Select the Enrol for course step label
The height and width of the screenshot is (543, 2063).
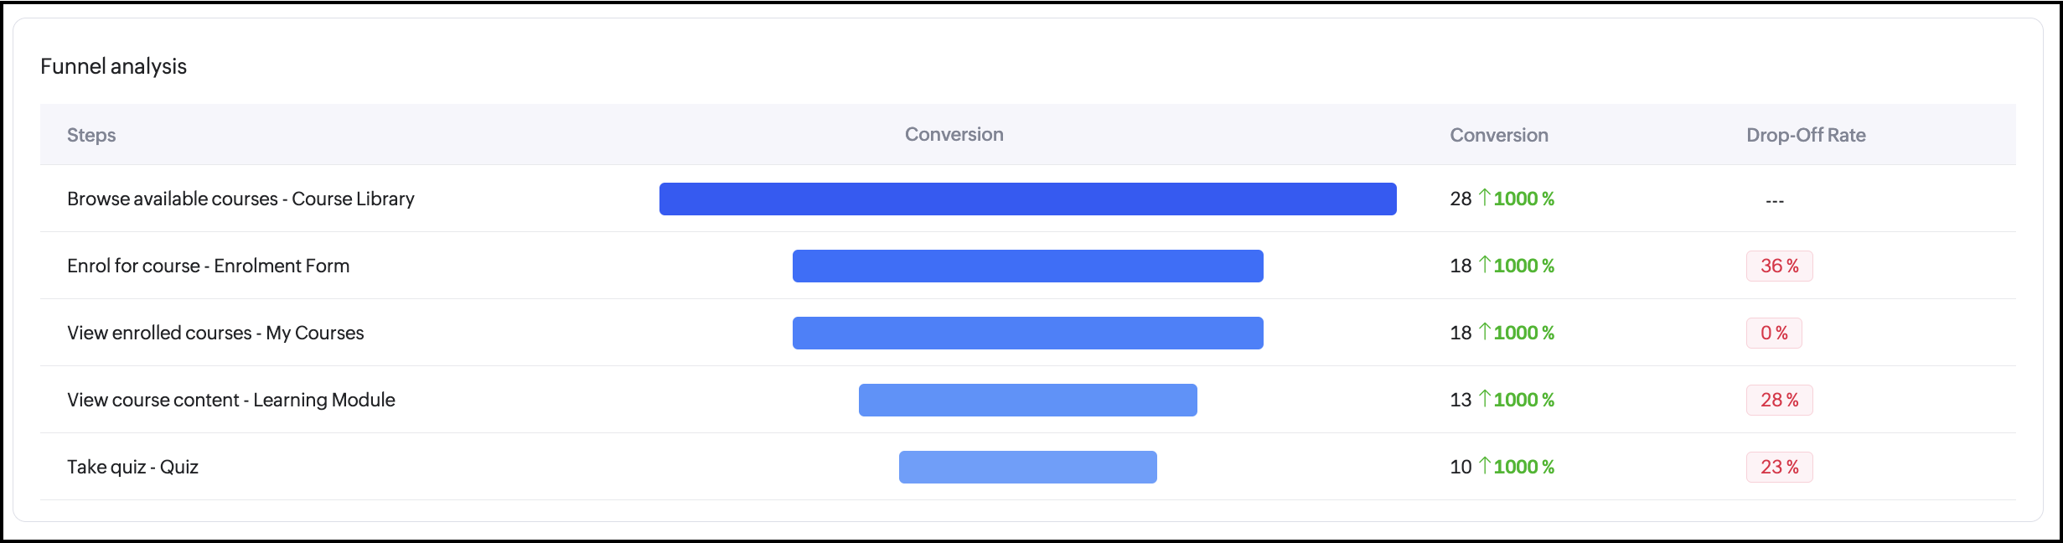[x=208, y=266]
